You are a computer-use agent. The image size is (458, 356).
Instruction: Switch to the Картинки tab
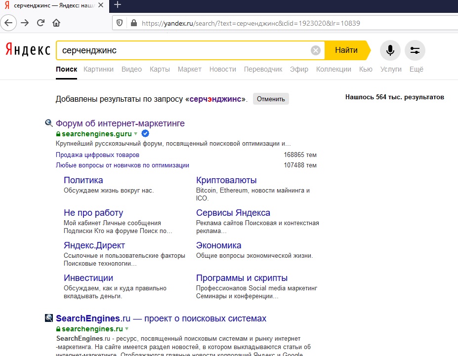(x=98, y=69)
